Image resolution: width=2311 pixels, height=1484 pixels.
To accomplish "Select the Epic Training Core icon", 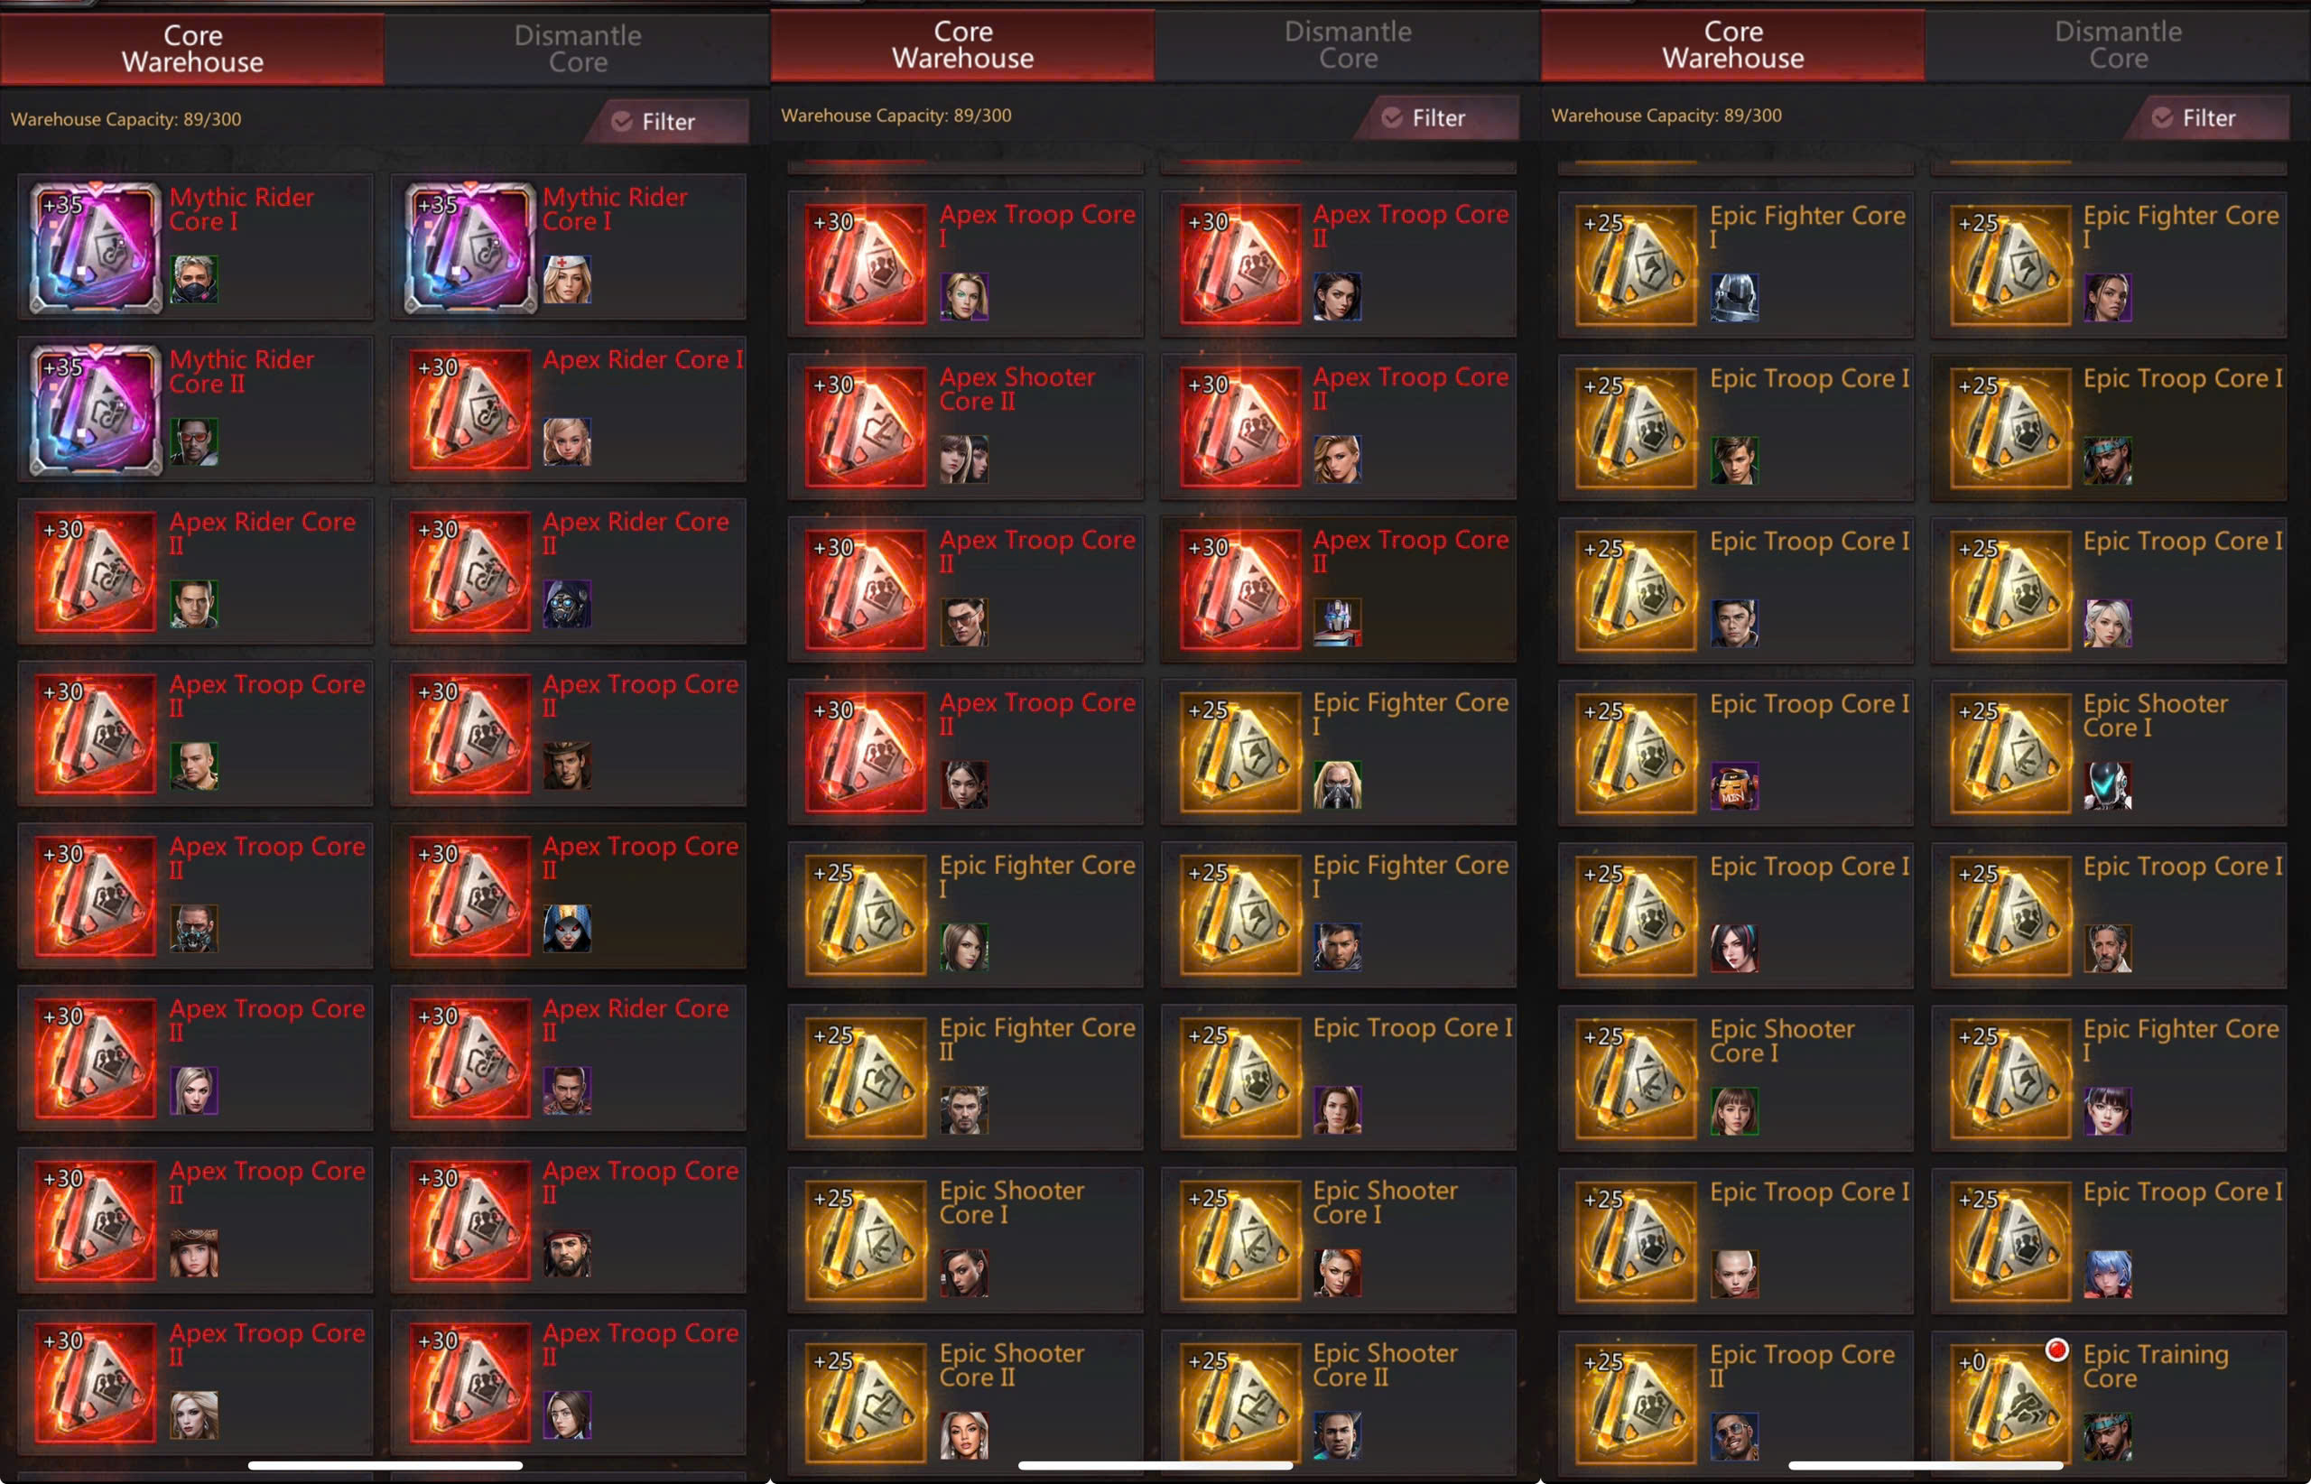I will tap(2010, 1402).
